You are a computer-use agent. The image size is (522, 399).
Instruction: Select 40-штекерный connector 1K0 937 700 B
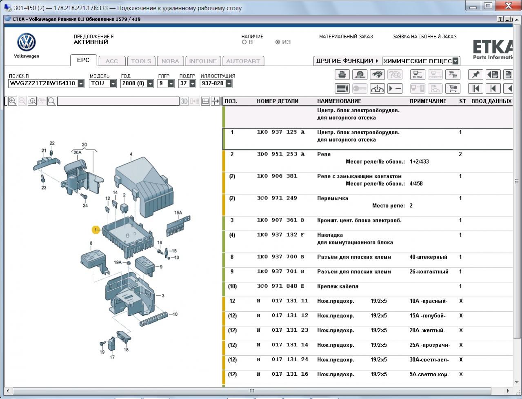click(367, 260)
